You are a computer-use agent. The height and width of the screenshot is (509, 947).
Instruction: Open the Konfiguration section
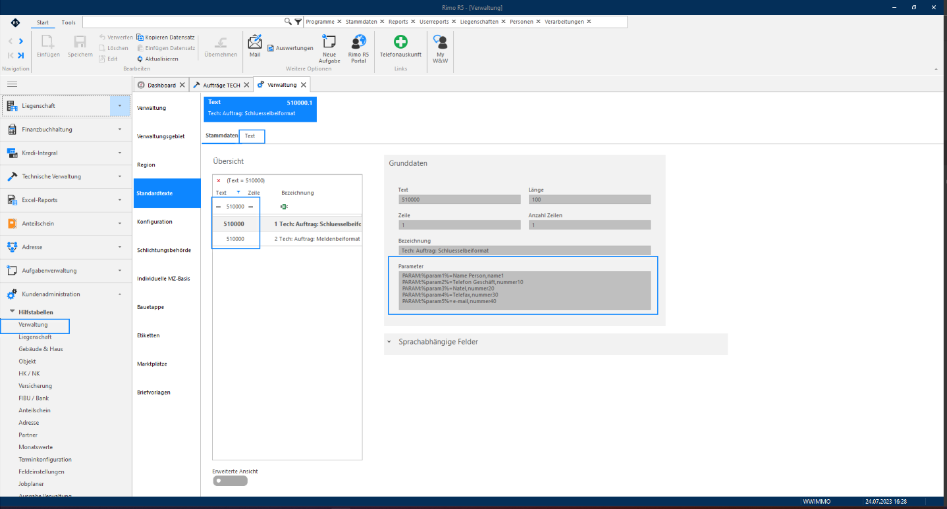pos(155,222)
